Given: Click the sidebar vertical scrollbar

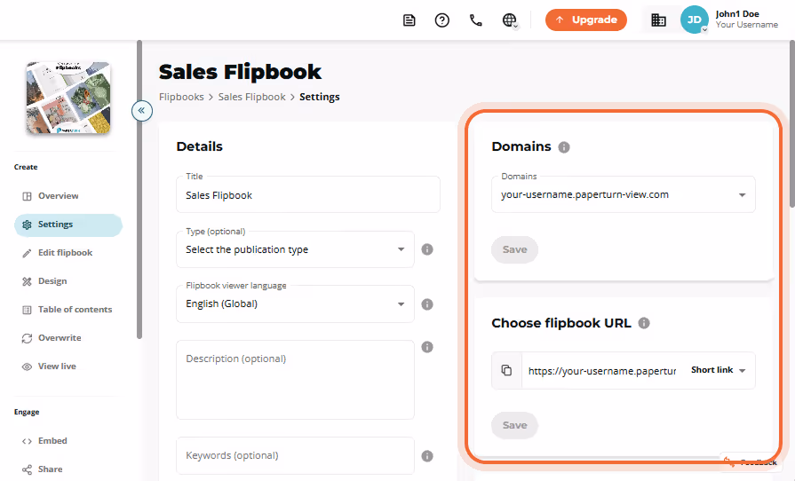Looking at the screenshot, I should pos(139,190).
